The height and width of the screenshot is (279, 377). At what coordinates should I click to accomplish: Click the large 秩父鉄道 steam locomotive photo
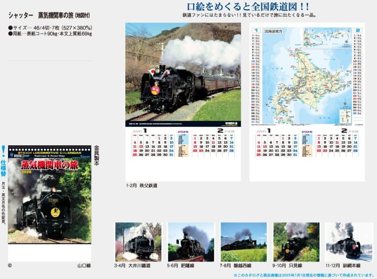click(x=183, y=74)
